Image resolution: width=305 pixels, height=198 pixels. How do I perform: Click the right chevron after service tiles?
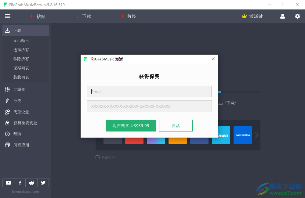pyautogui.click(x=256, y=135)
